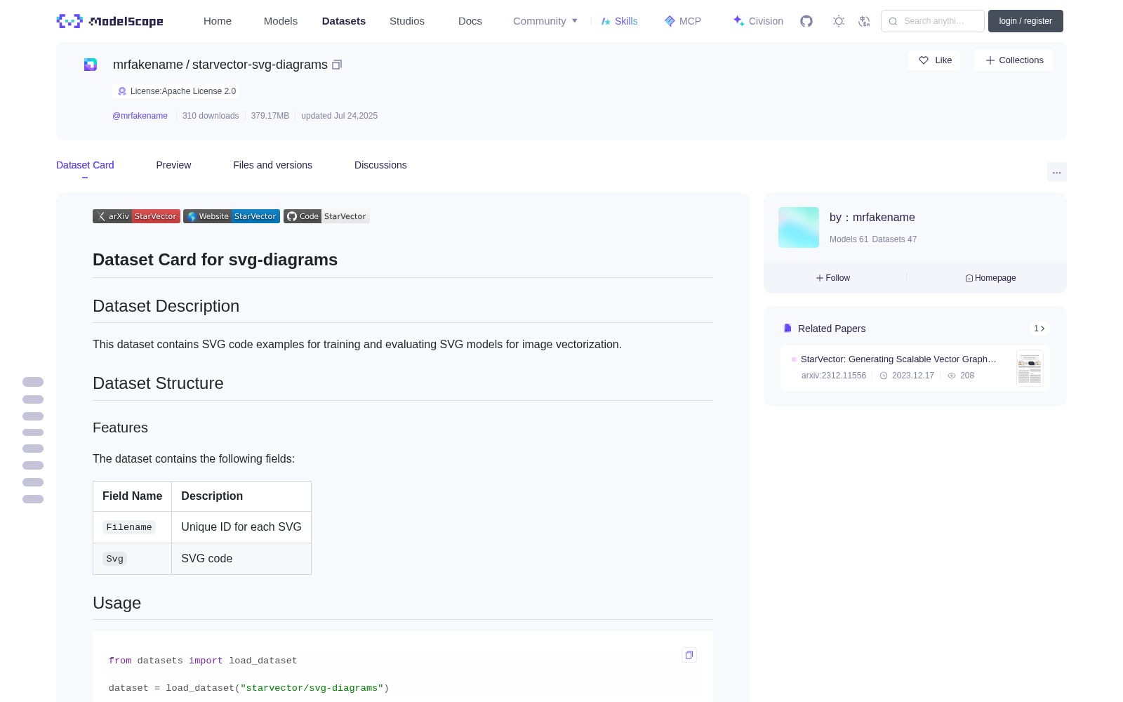Open the Docs menu item
The height and width of the screenshot is (702, 1123).
[470, 21]
